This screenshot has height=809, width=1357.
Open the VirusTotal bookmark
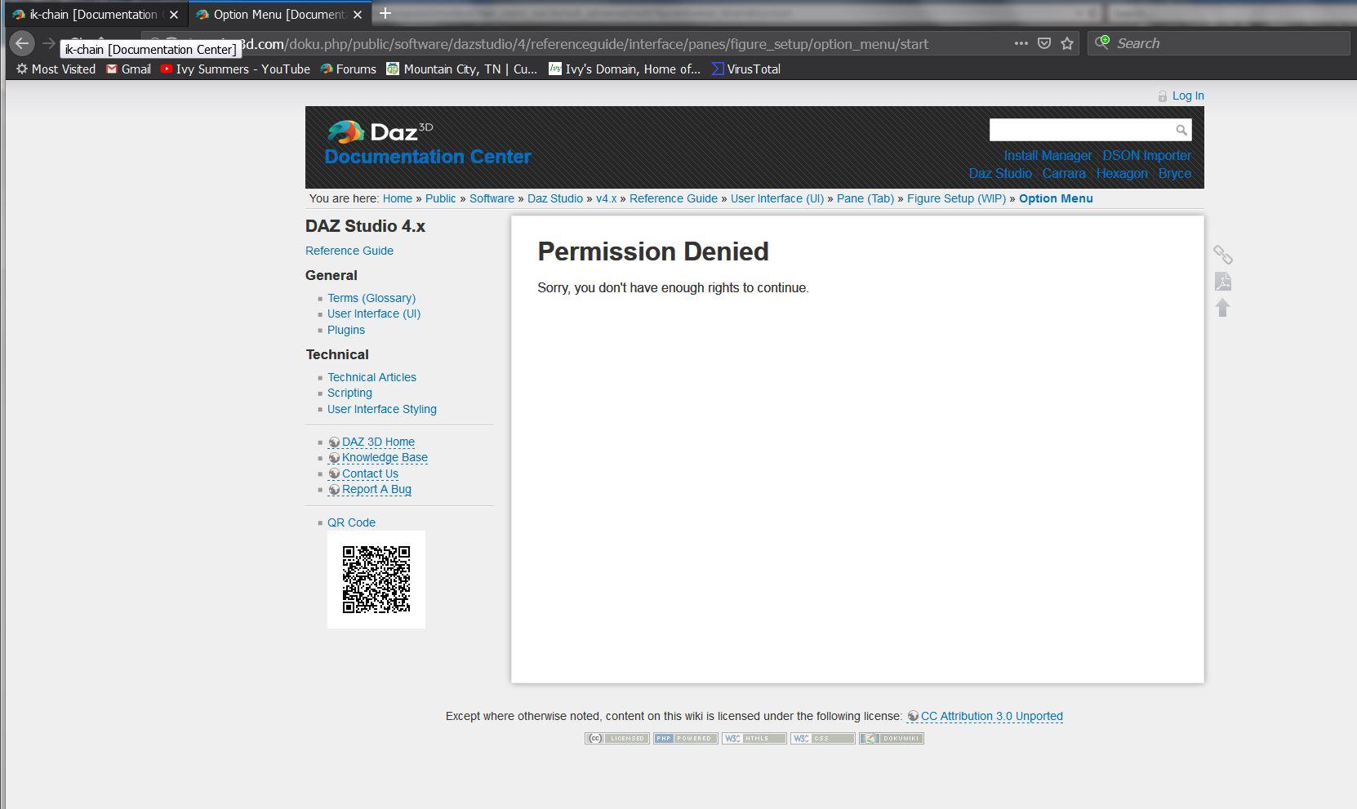coord(746,69)
